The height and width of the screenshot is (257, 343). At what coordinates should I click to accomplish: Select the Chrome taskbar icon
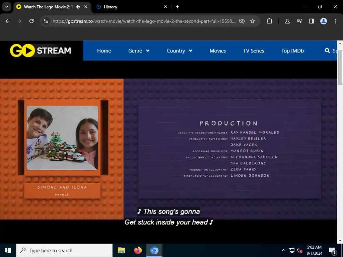click(154, 250)
